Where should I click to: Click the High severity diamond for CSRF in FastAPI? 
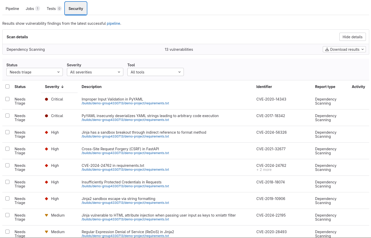tap(46, 149)
